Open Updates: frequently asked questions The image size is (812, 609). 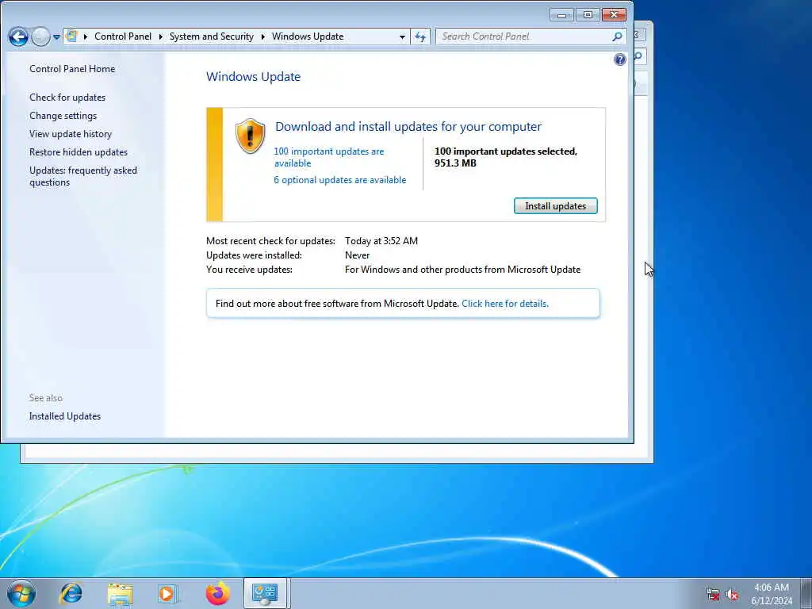click(x=82, y=176)
